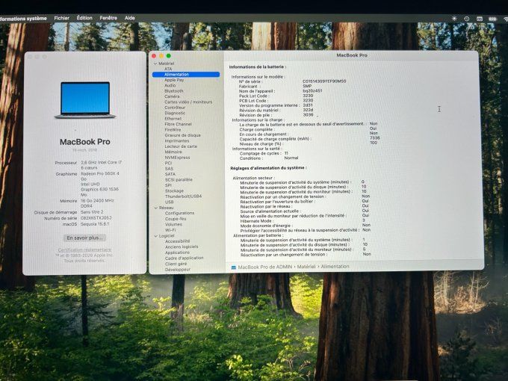Screen dimensions: 508x381
Task: Open the Fichier menu
Action: (61, 18)
